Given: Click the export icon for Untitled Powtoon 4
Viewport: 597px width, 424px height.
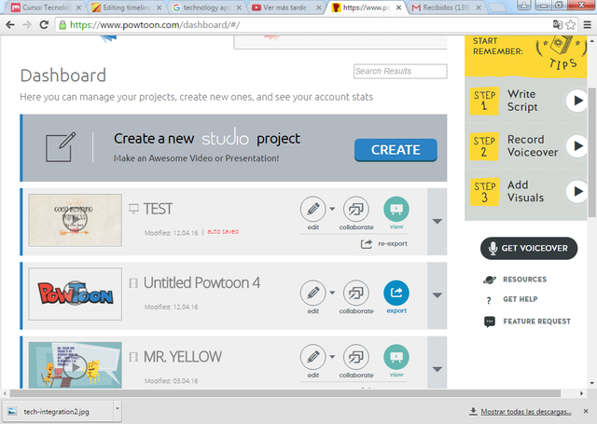Looking at the screenshot, I should (396, 293).
